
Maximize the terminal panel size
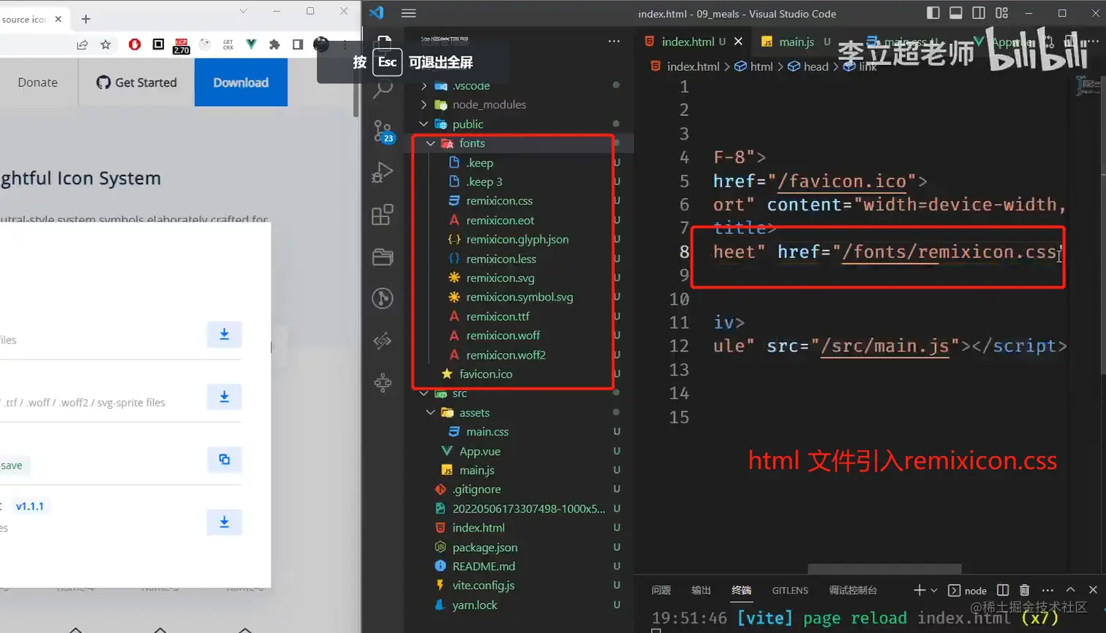tap(1071, 590)
